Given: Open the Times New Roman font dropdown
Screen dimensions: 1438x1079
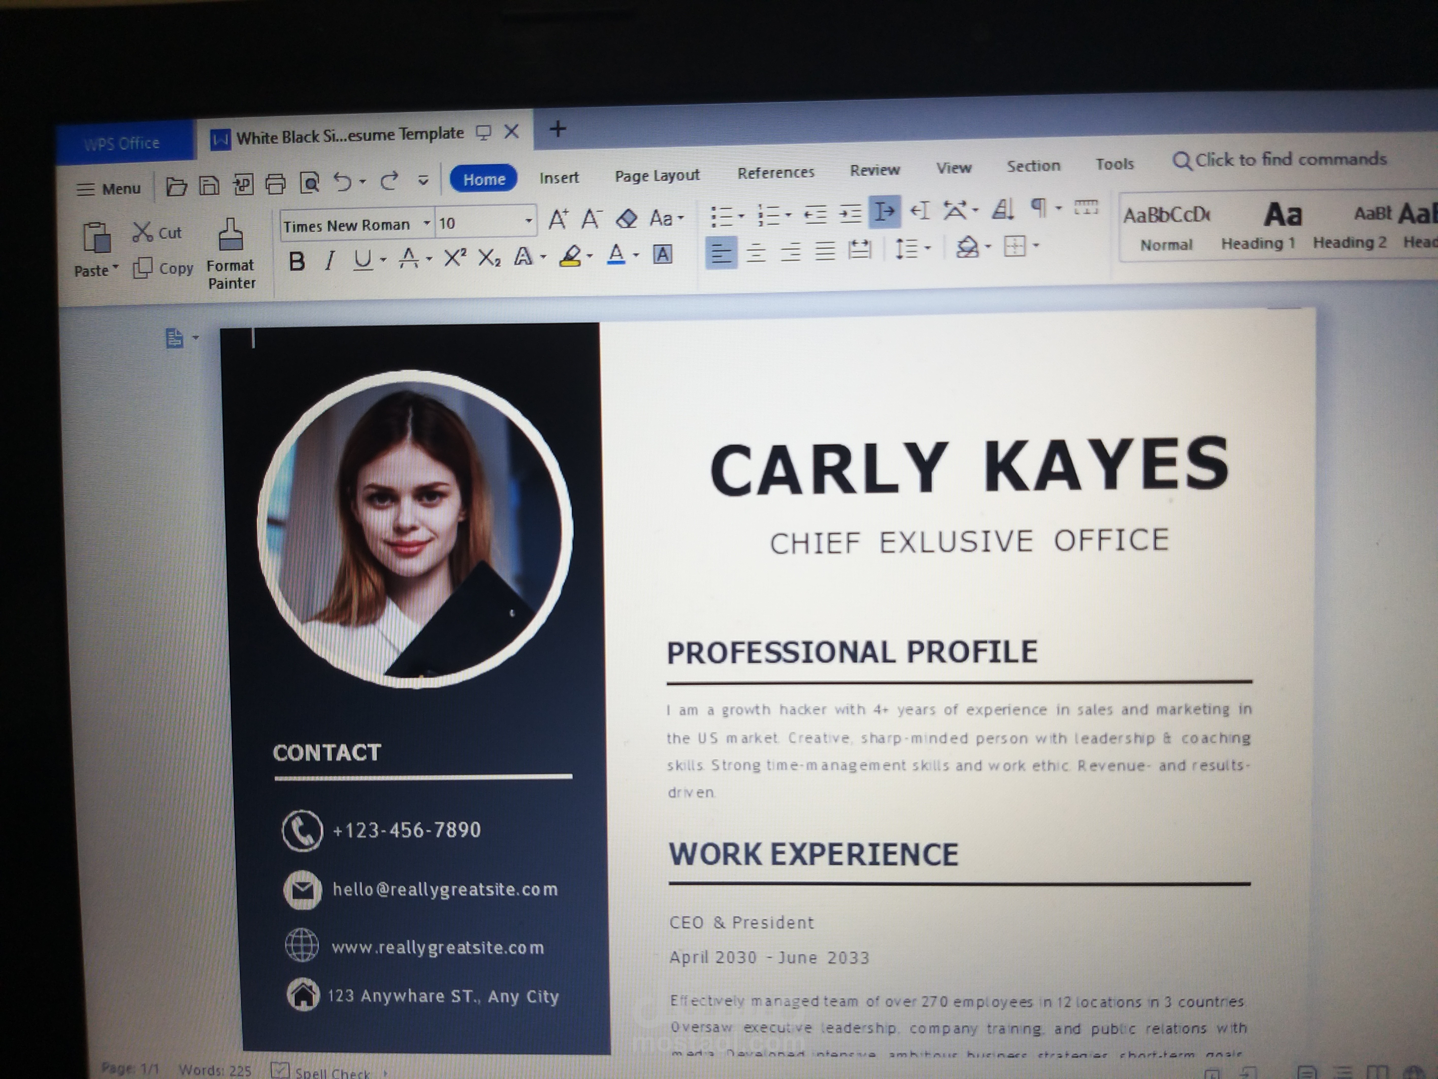Looking at the screenshot, I should (427, 223).
